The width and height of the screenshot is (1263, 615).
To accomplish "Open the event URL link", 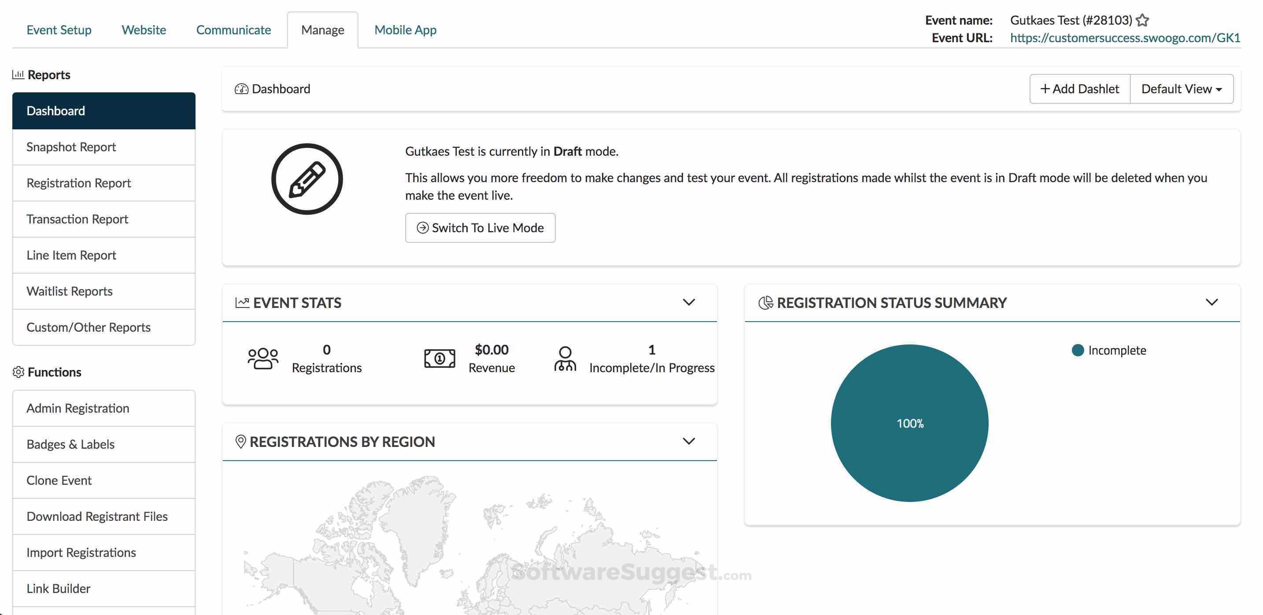I will [x=1125, y=38].
